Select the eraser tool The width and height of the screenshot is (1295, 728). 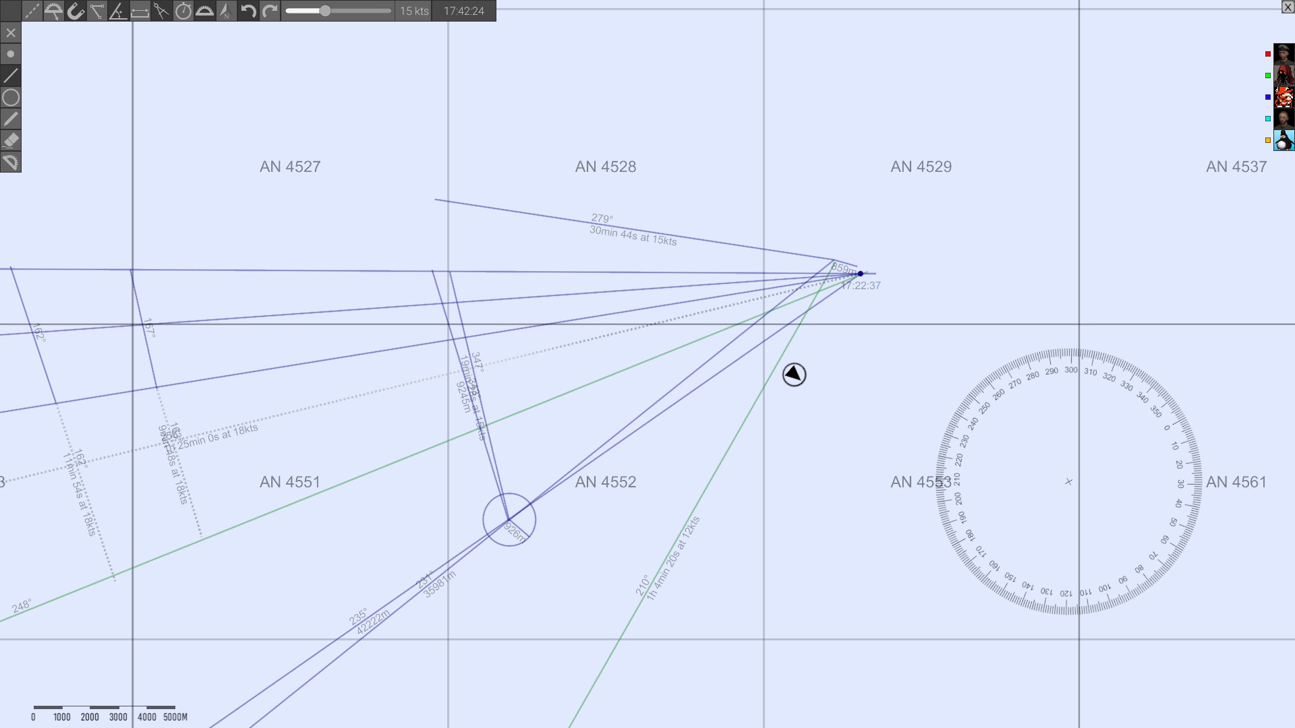tap(11, 140)
